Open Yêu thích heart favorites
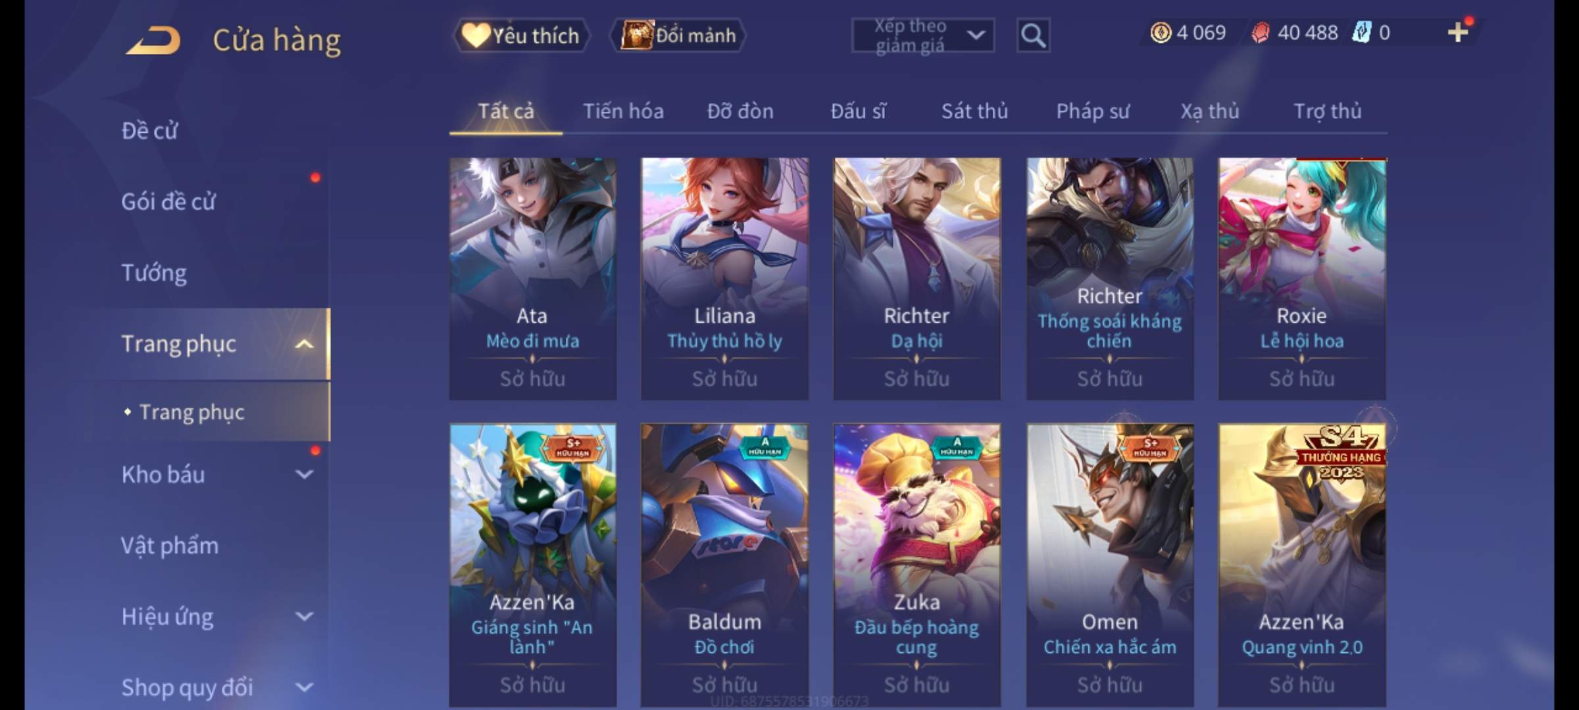 (520, 35)
